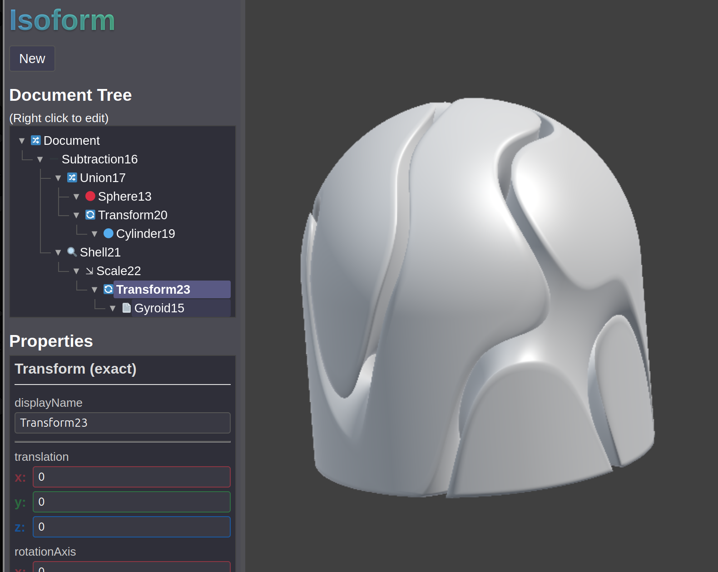Click the Union17 node icon
The width and height of the screenshot is (718, 572).
[72, 178]
